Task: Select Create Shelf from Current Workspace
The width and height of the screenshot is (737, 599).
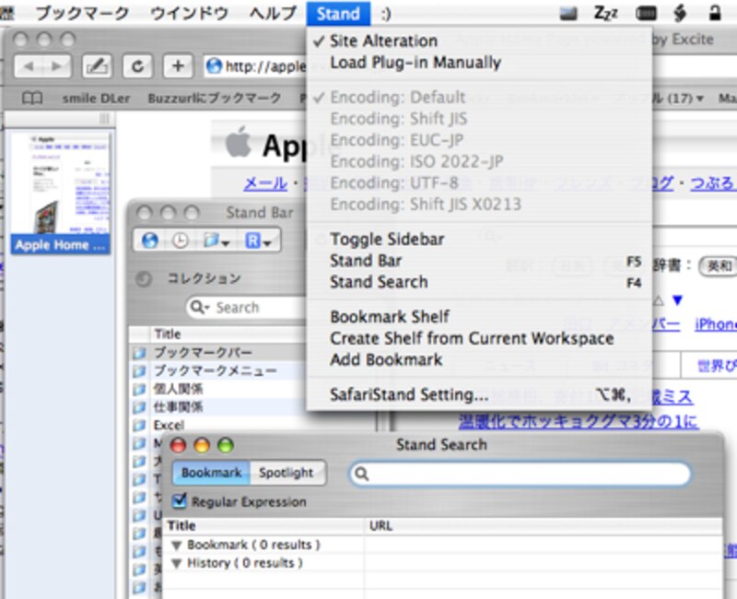Action: tap(472, 338)
